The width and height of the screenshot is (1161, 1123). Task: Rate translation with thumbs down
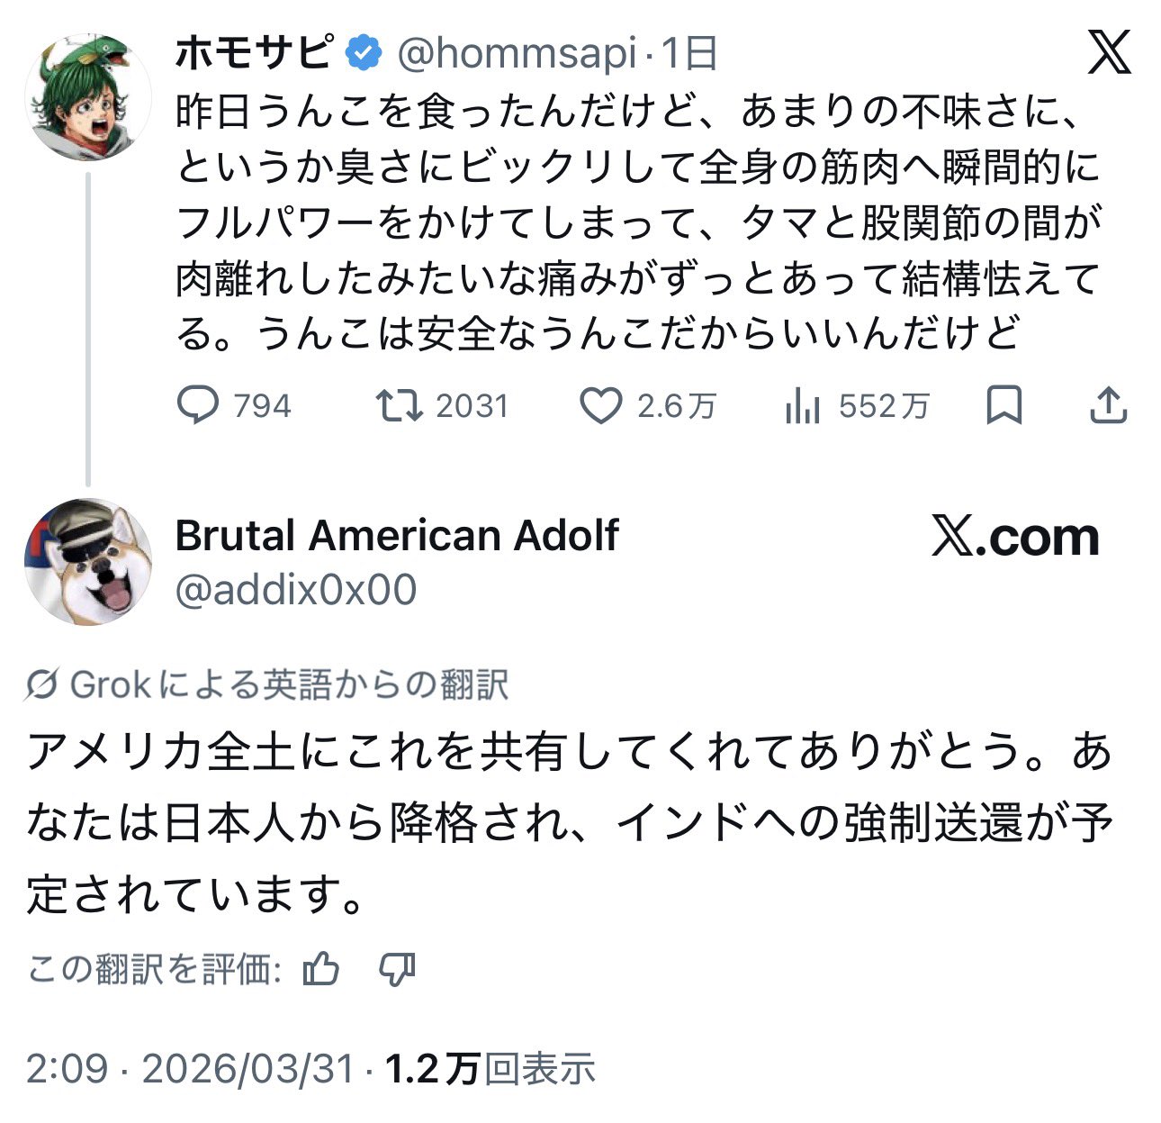click(x=397, y=970)
